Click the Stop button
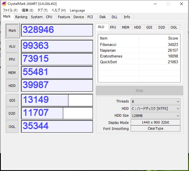 pos(139,90)
